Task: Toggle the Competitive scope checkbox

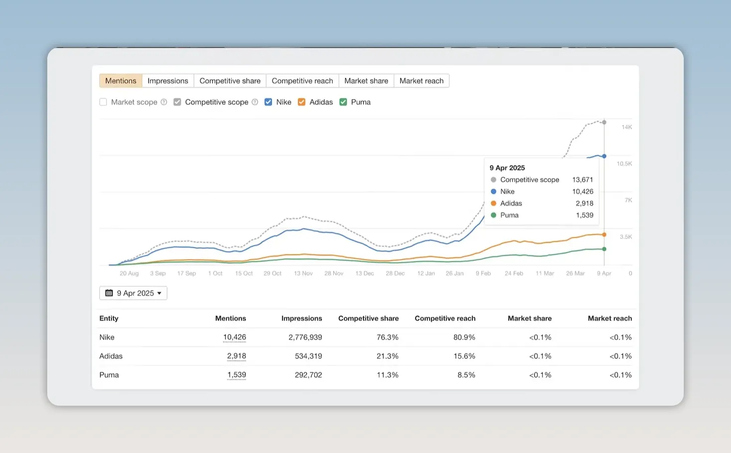Action: coord(177,102)
